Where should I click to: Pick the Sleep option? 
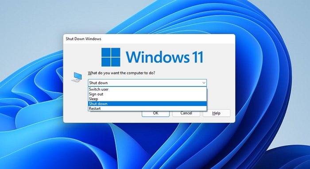147,99
